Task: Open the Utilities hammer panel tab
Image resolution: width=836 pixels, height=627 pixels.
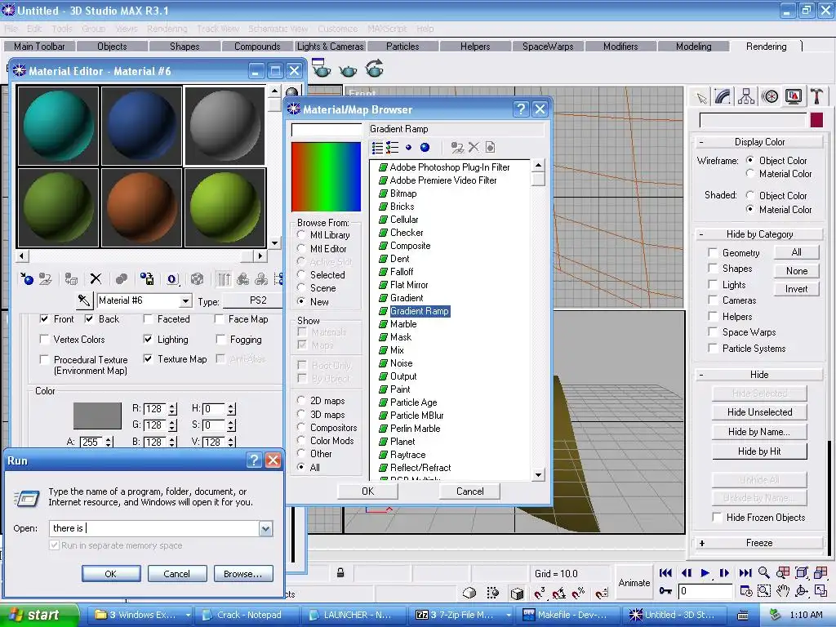Action: tap(816, 97)
